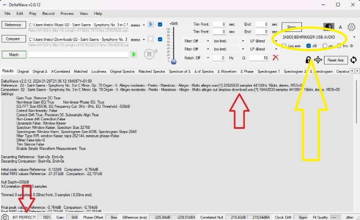Click the circular refresh arrows icon
Screen dimensions: 360x220
[353, 60]
